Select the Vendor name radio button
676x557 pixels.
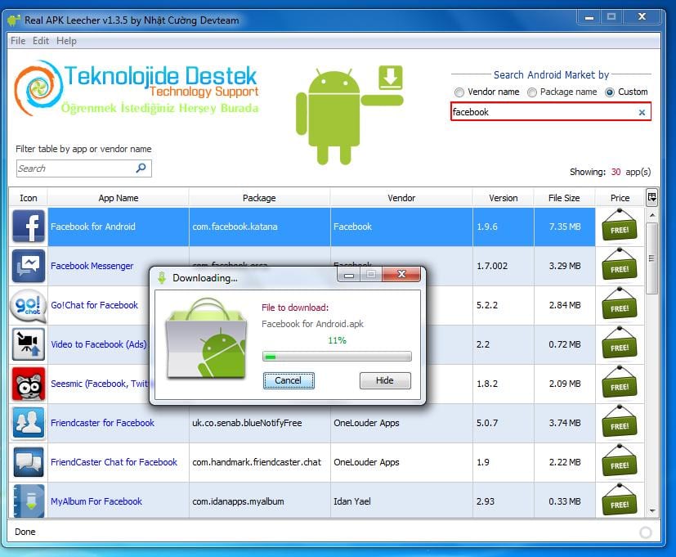459,92
